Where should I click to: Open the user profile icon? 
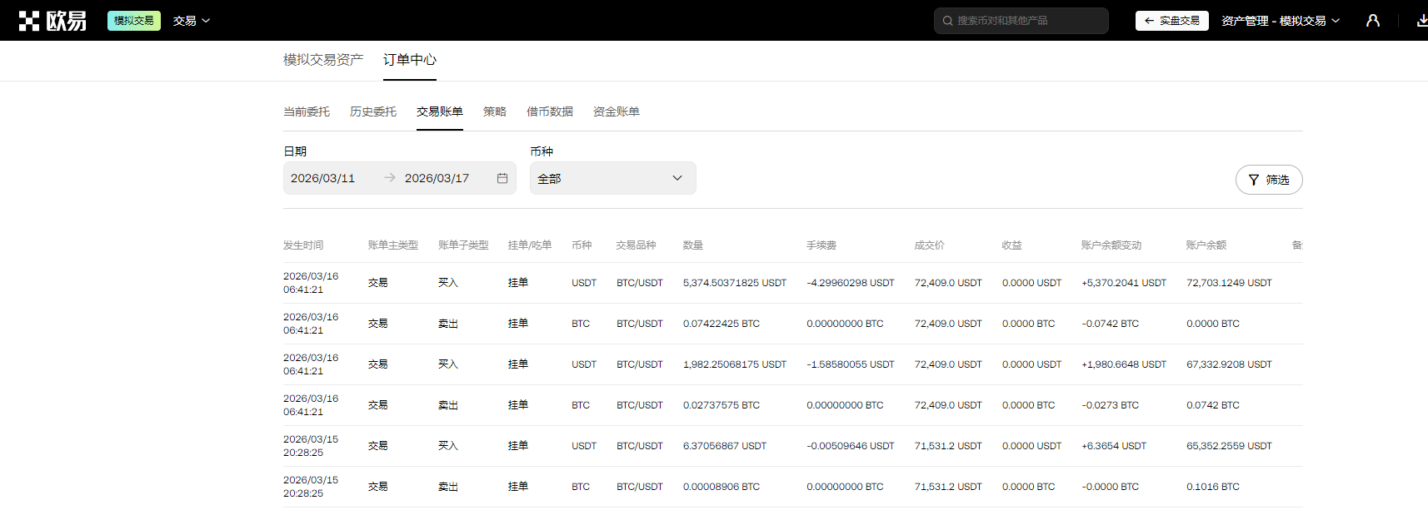click(x=1372, y=21)
